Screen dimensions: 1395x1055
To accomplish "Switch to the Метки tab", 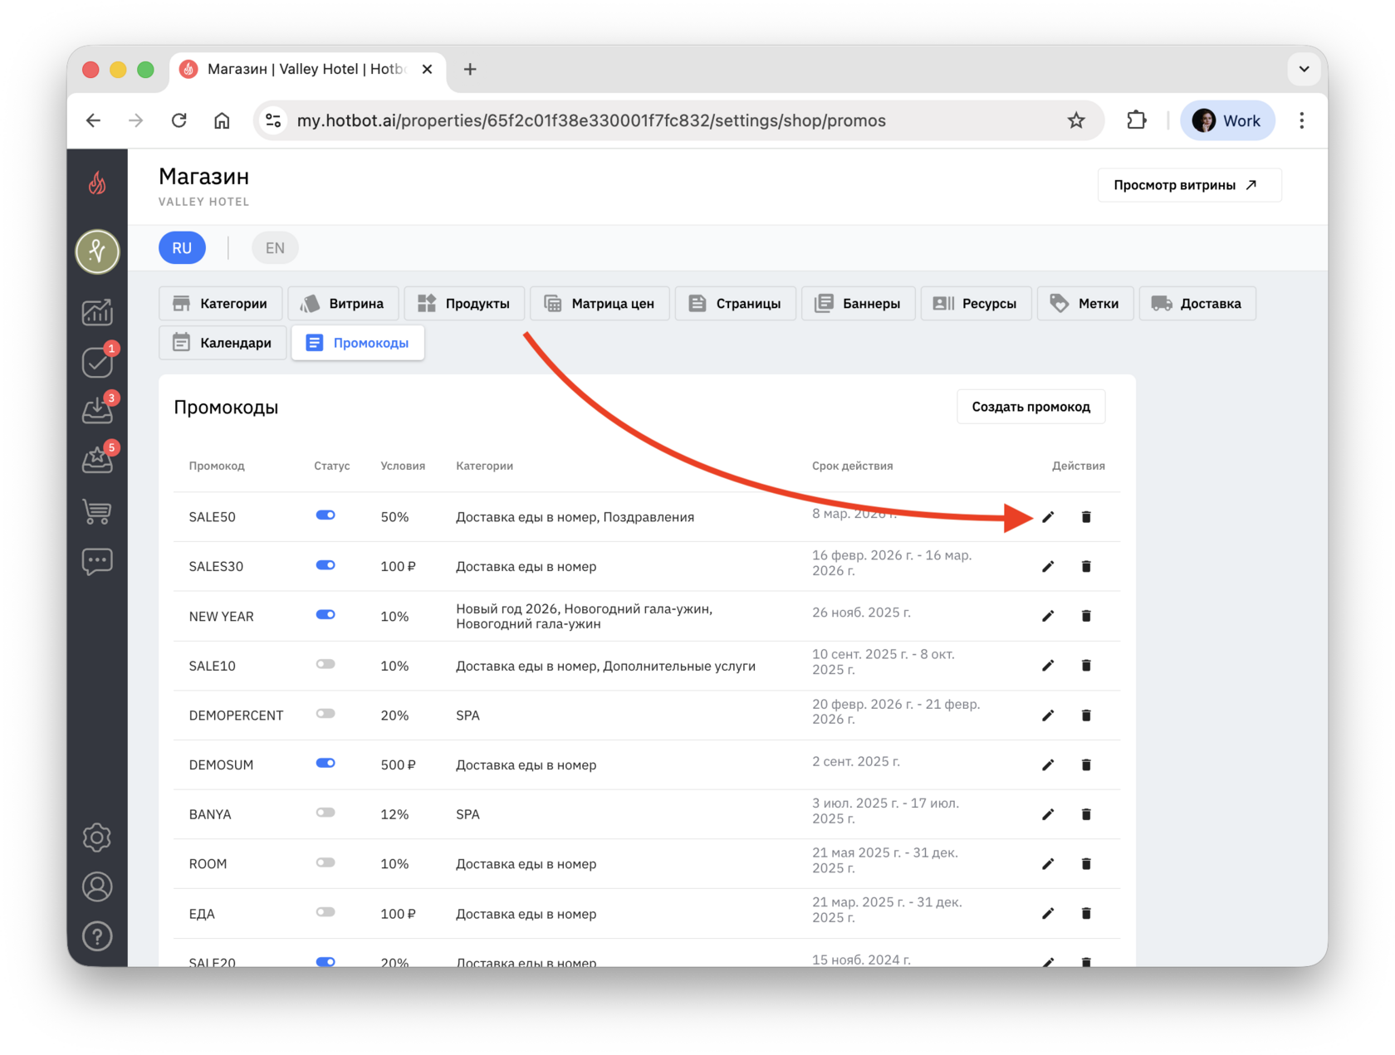I will [1085, 303].
